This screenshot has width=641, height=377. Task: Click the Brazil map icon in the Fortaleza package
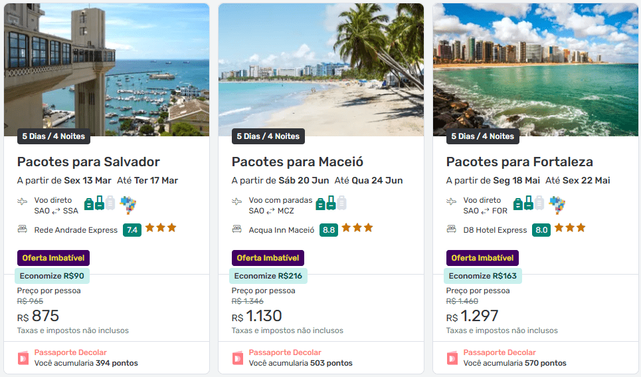pos(557,204)
